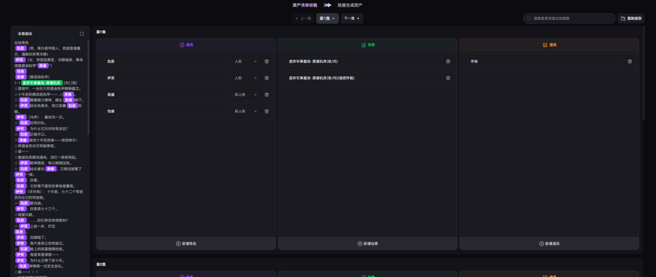Go to previous episode with 上一集
Image resolution: width=656 pixels, height=277 pixels.
click(303, 18)
